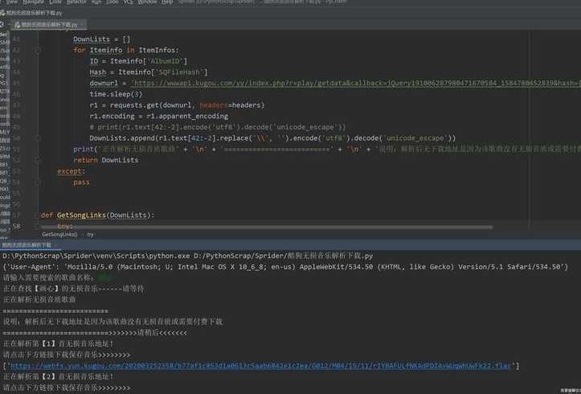Open the Help menu
The width and height of the screenshot is (581, 394).
(167, 2)
